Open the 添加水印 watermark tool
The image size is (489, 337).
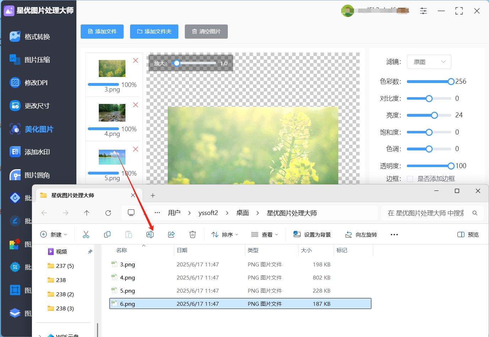pyautogui.click(x=30, y=152)
